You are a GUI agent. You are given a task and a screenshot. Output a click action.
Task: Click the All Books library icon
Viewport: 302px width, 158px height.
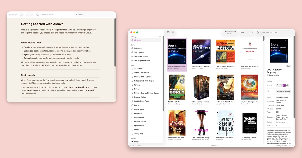point(132,40)
